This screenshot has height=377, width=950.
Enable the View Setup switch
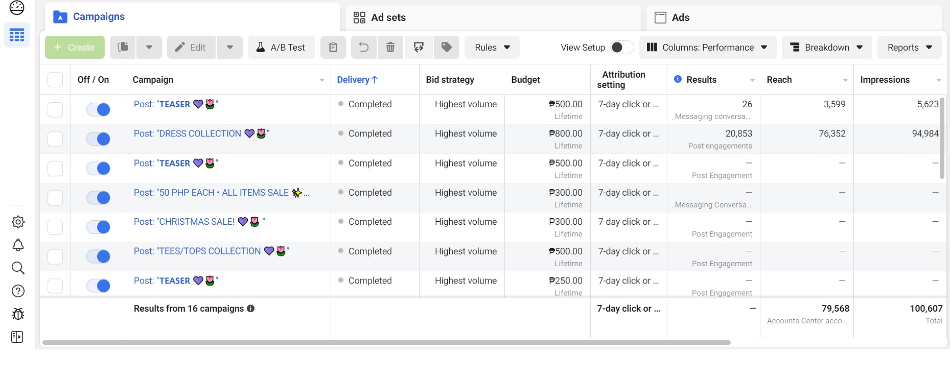pyautogui.click(x=621, y=48)
